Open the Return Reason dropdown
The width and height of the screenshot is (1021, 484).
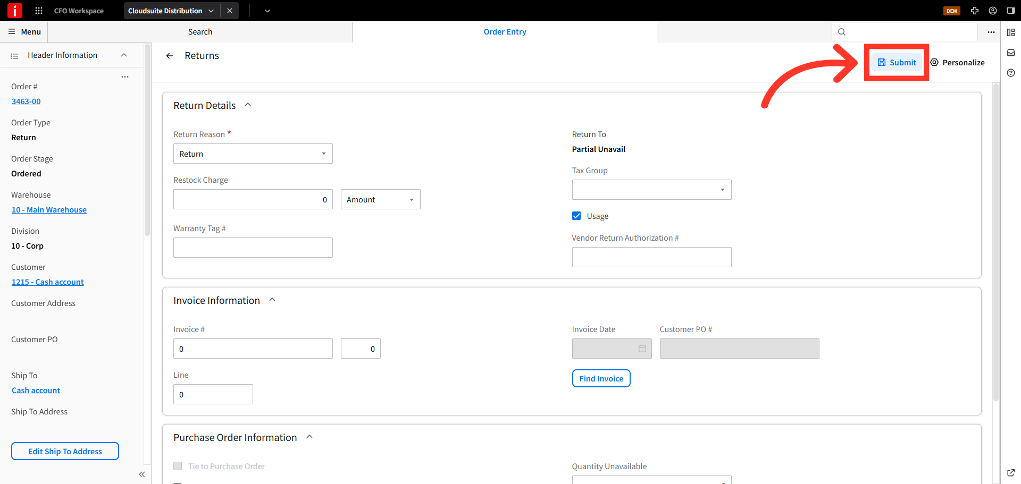[x=253, y=154]
